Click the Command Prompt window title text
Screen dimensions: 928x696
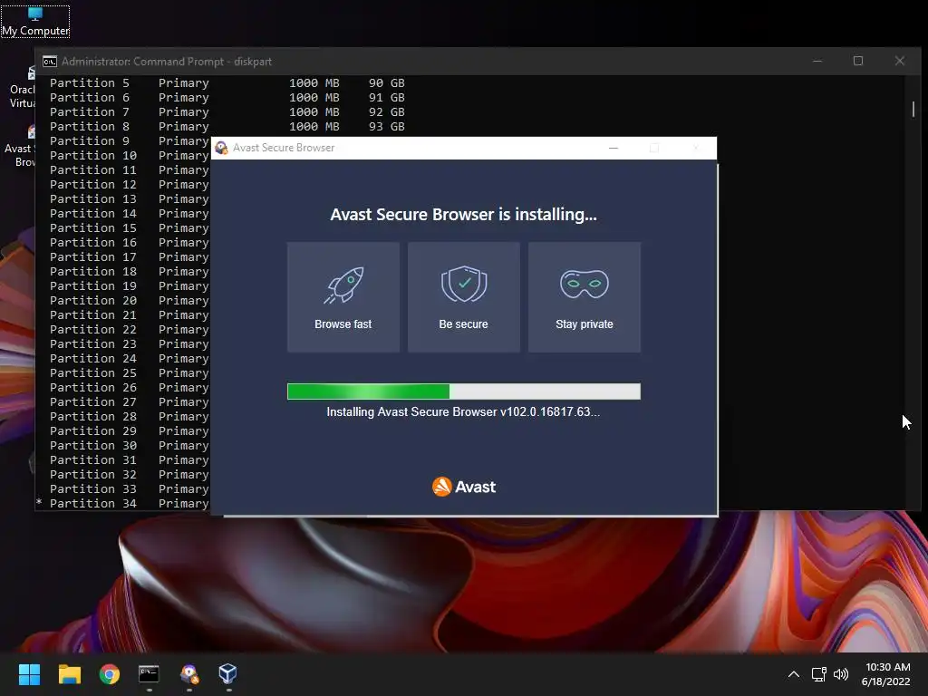pos(167,62)
